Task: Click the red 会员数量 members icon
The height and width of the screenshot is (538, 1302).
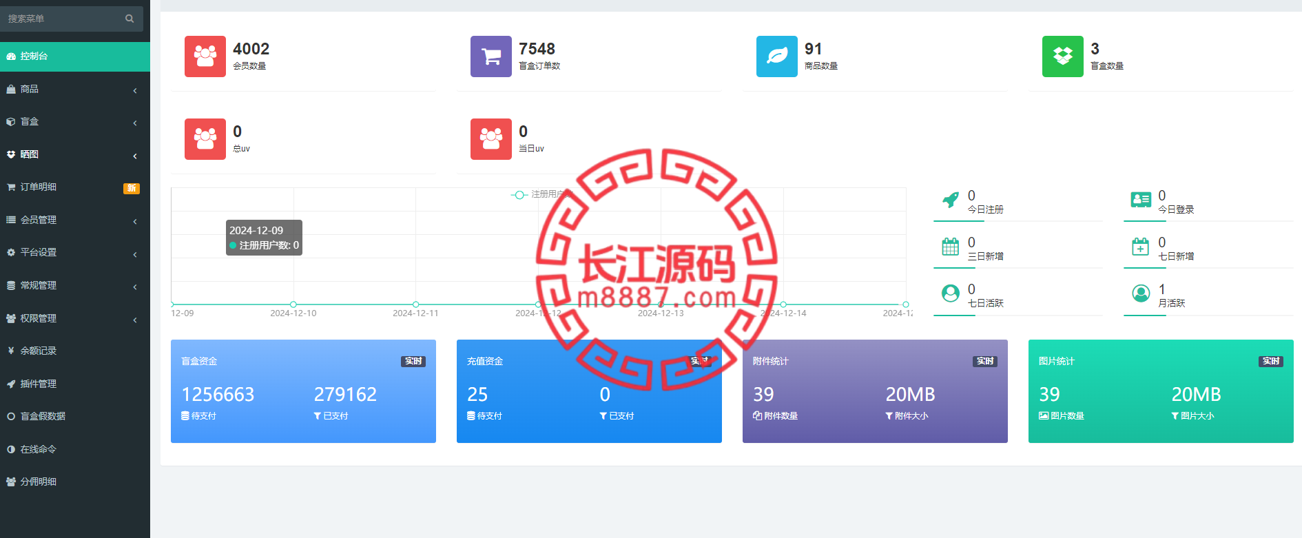Action: pyautogui.click(x=205, y=56)
